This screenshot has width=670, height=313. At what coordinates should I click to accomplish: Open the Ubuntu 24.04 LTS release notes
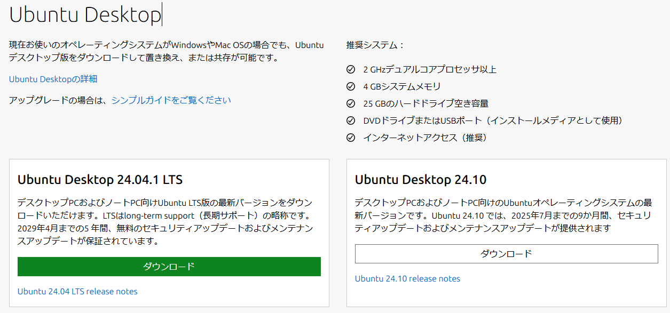77,291
